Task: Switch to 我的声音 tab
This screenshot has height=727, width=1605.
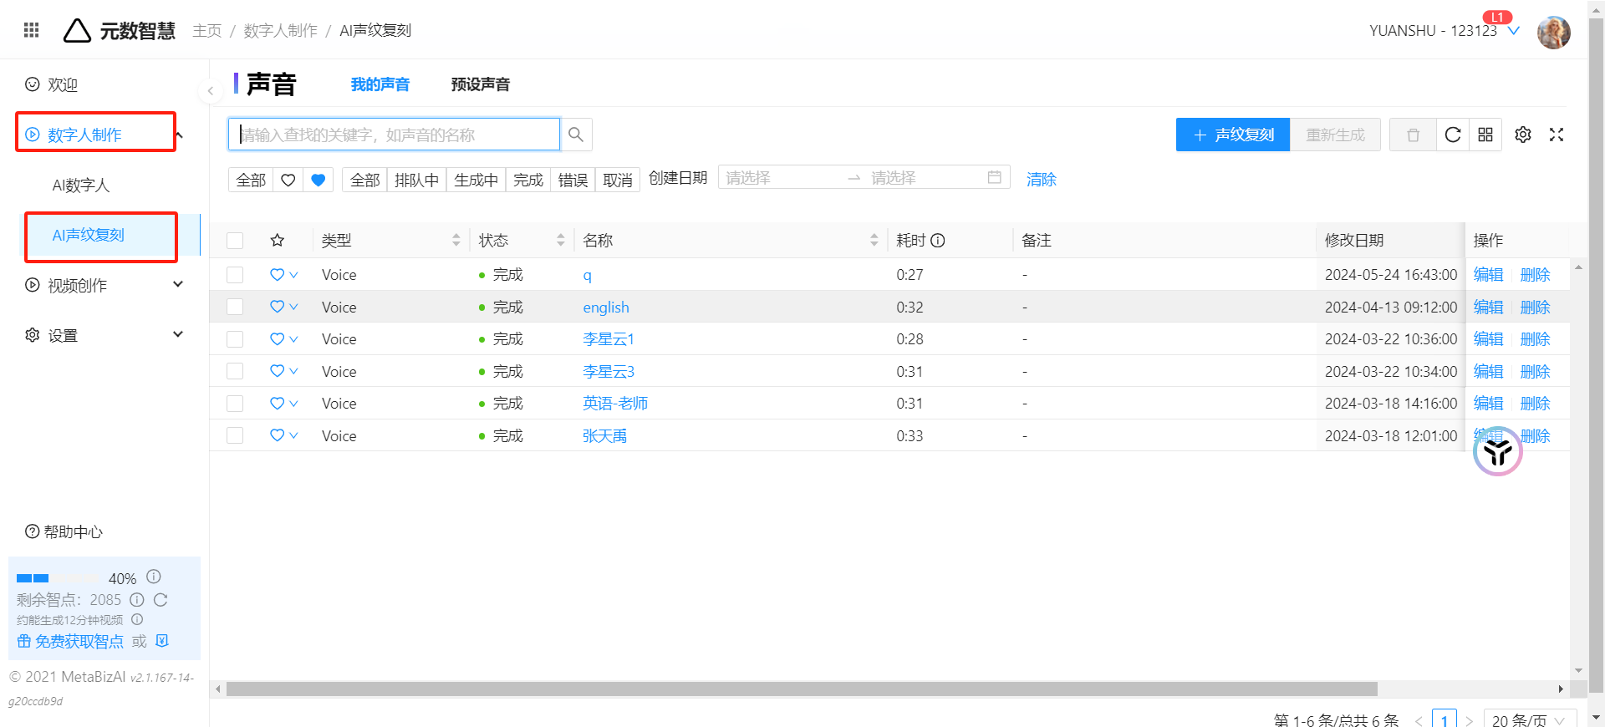Action: [x=380, y=84]
